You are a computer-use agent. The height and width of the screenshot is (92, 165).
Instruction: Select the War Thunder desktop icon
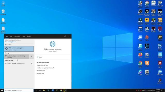[160, 81]
